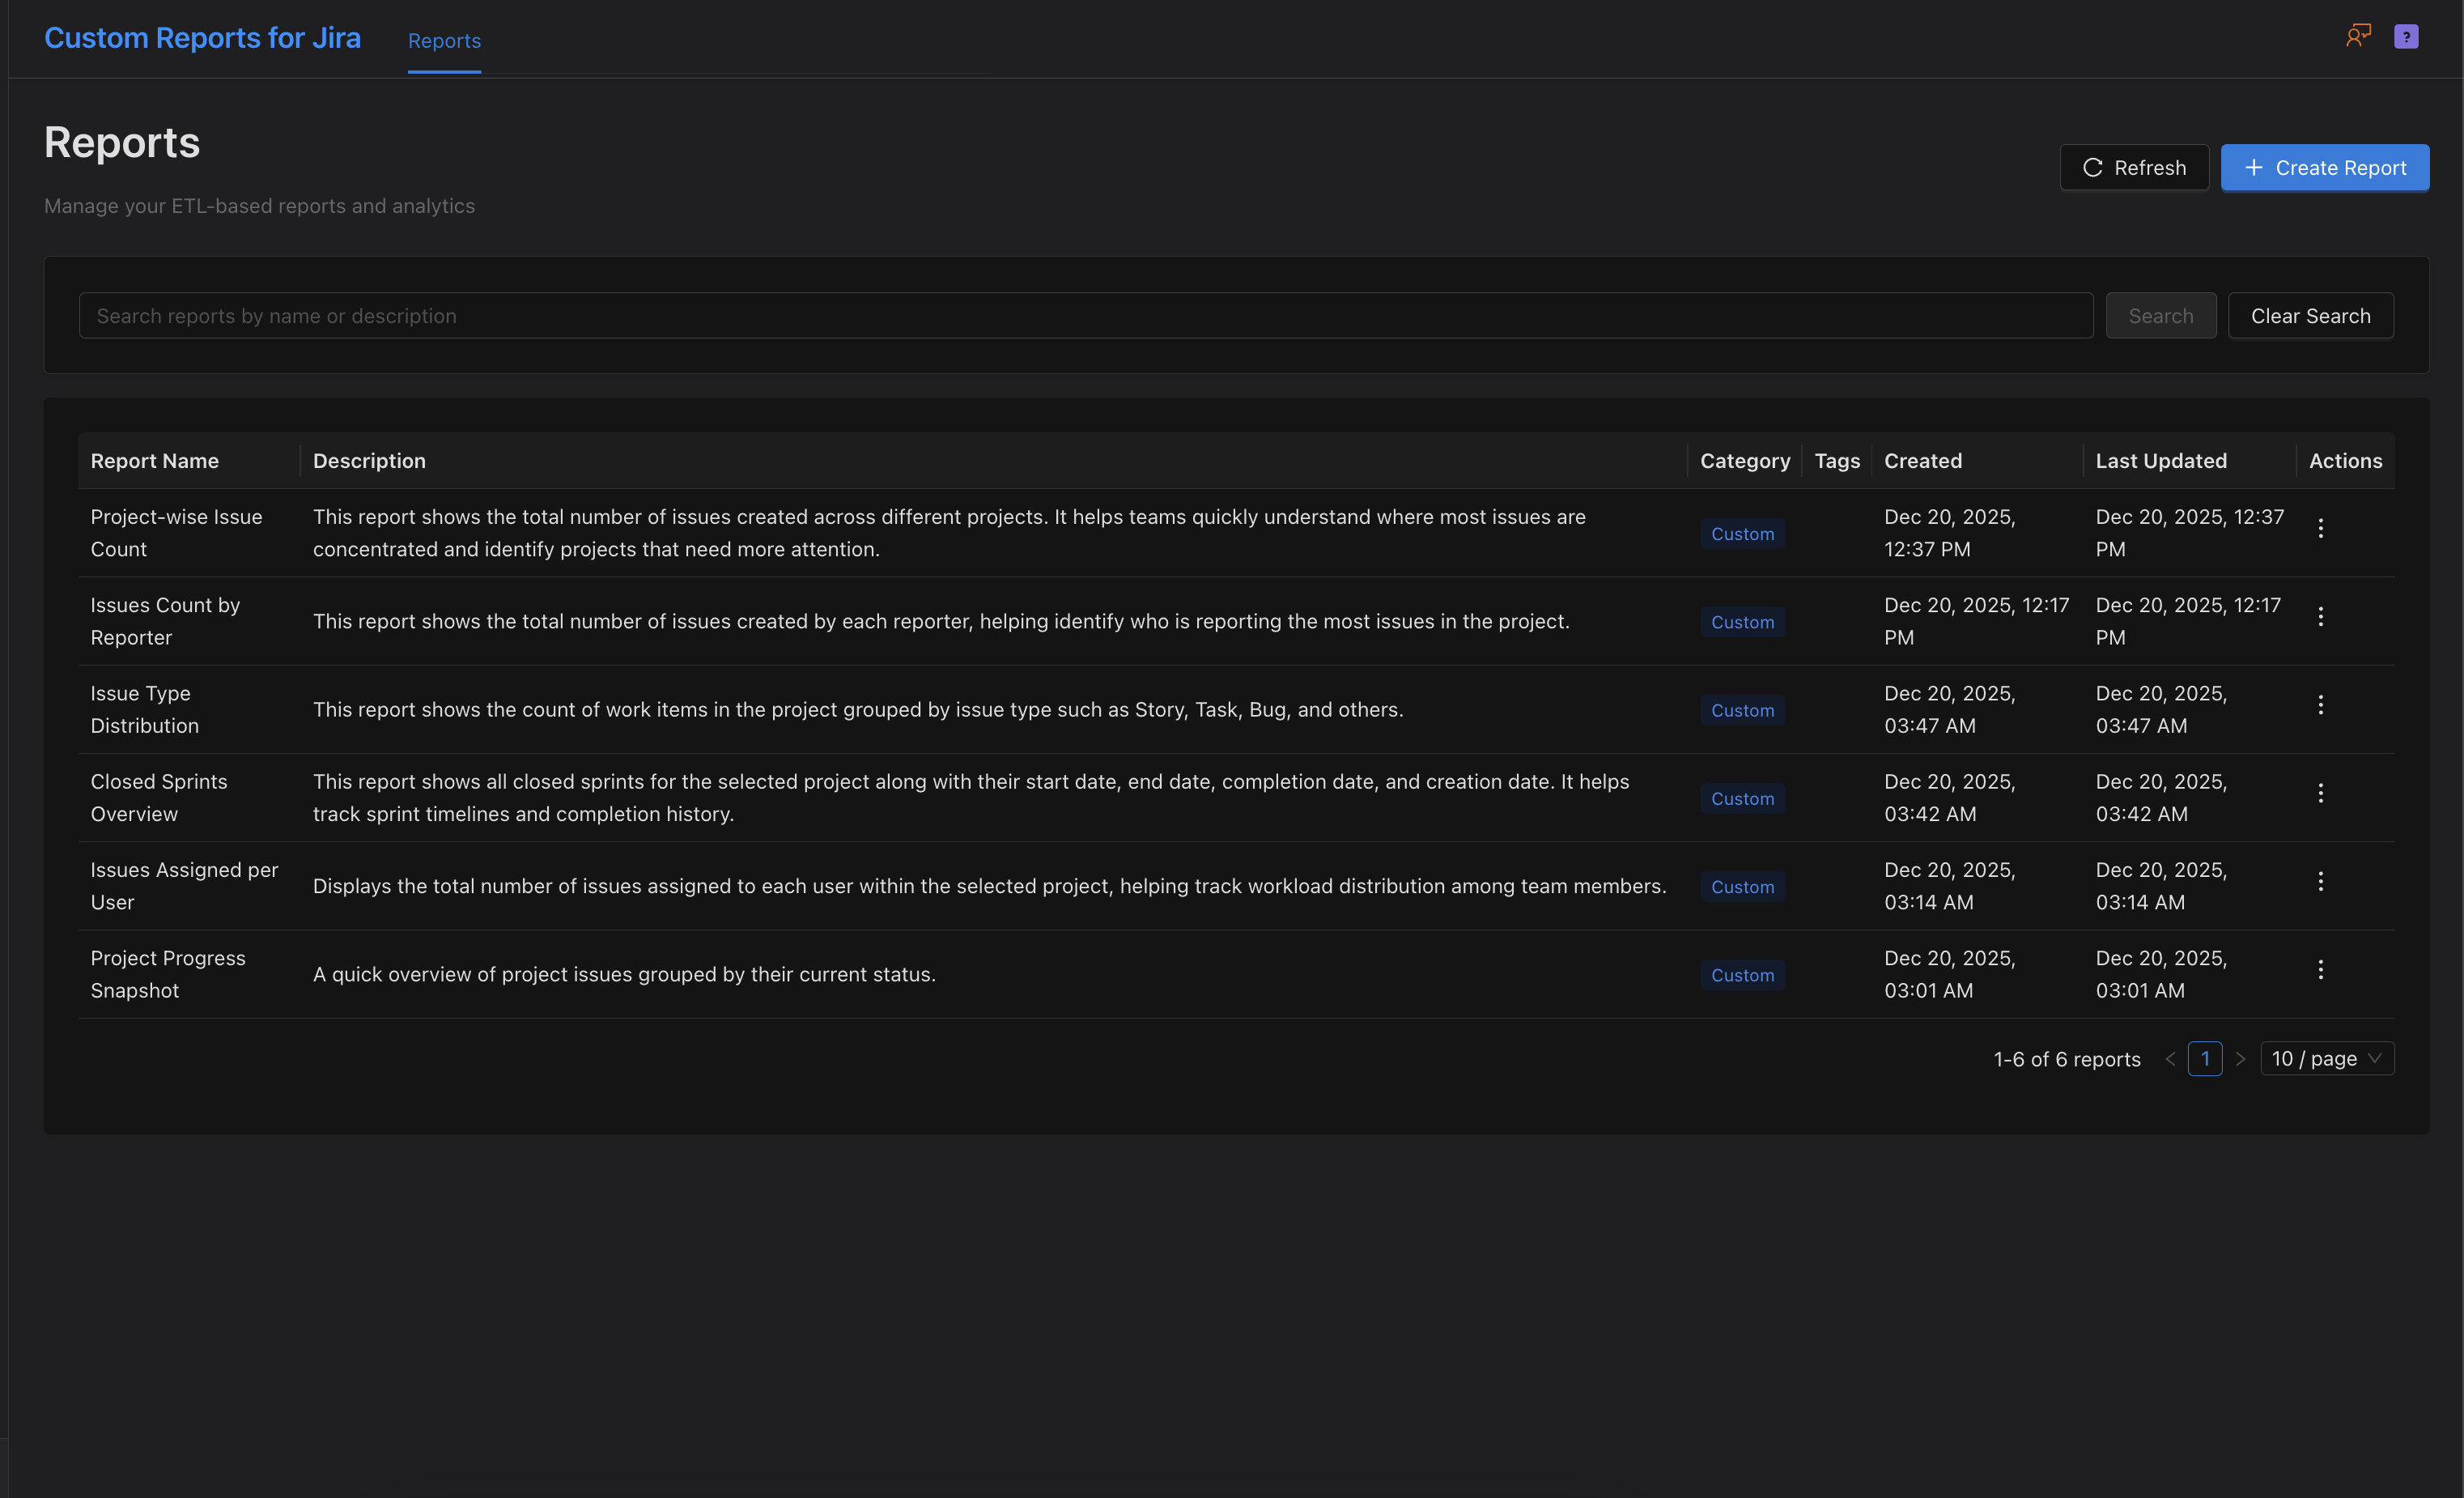Switch to the Reports tab
Viewport: 2464px width, 1498px height.
point(444,41)
